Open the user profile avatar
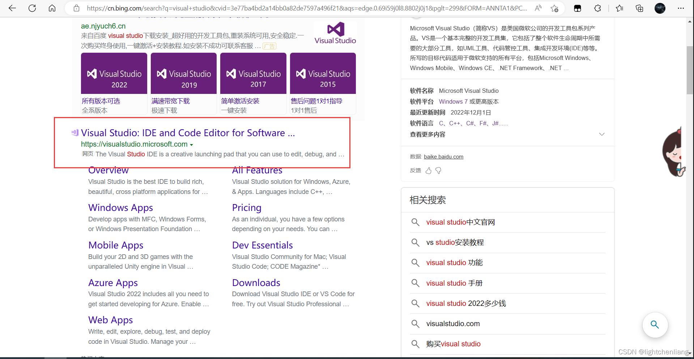 (x=660, y=8)
